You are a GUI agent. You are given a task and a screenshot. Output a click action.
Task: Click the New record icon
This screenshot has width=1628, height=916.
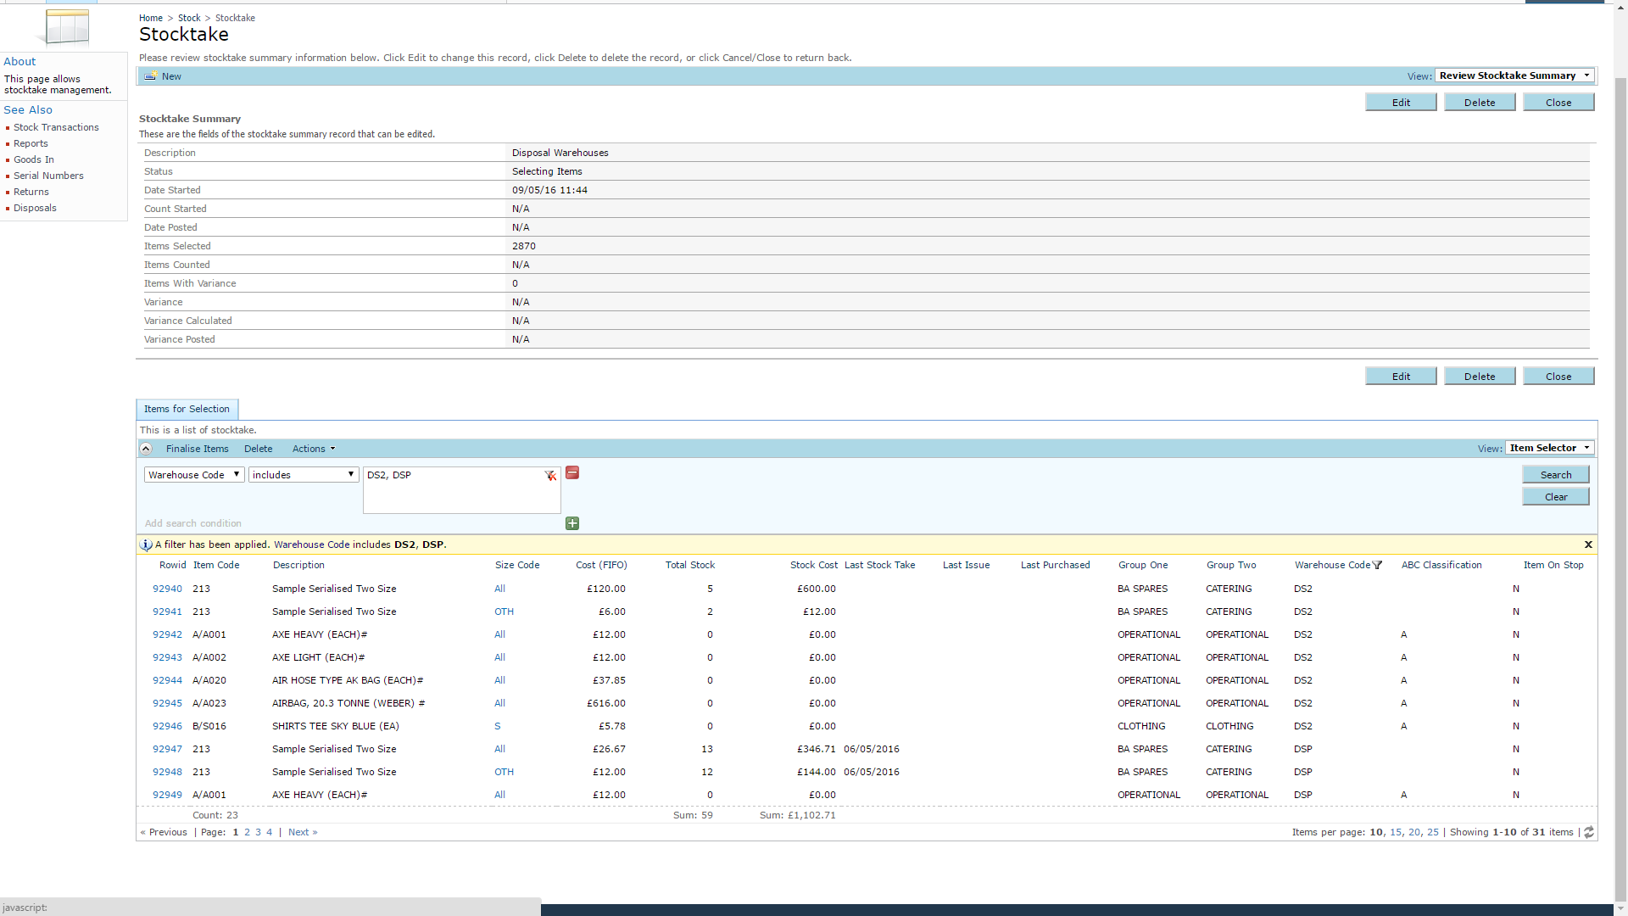coord(150,76)
